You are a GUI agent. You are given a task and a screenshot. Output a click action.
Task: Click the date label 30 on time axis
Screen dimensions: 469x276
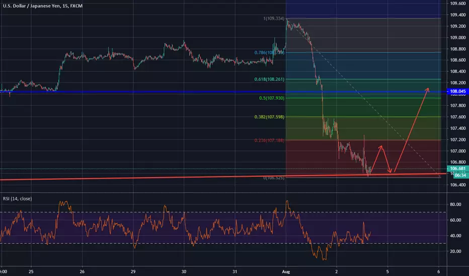click(x=184, y=271)
